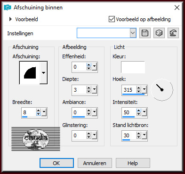Increase Effenheid with the up arrow
This screenshot has width=185, height=174.
[x=89, y=65]
